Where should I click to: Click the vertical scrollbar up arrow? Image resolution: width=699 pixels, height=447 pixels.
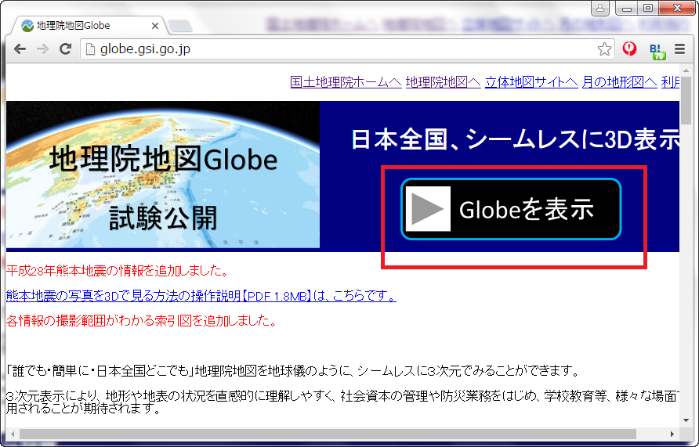pos(686,70)
